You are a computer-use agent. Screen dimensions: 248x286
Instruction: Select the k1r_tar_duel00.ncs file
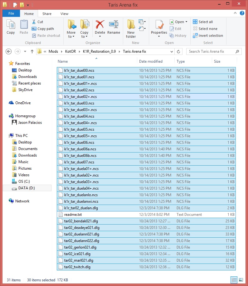(x=146, y=70)
